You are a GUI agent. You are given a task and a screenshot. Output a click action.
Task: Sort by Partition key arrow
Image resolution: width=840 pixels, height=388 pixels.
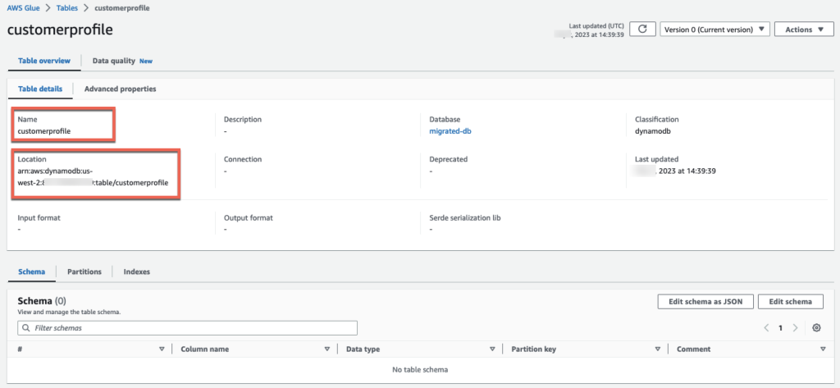tap(658, 349)
